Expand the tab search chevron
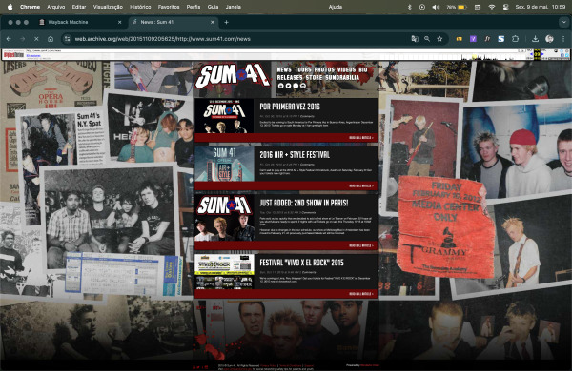The width and height of the screenshot is (572, 371). tap(564, 22)
